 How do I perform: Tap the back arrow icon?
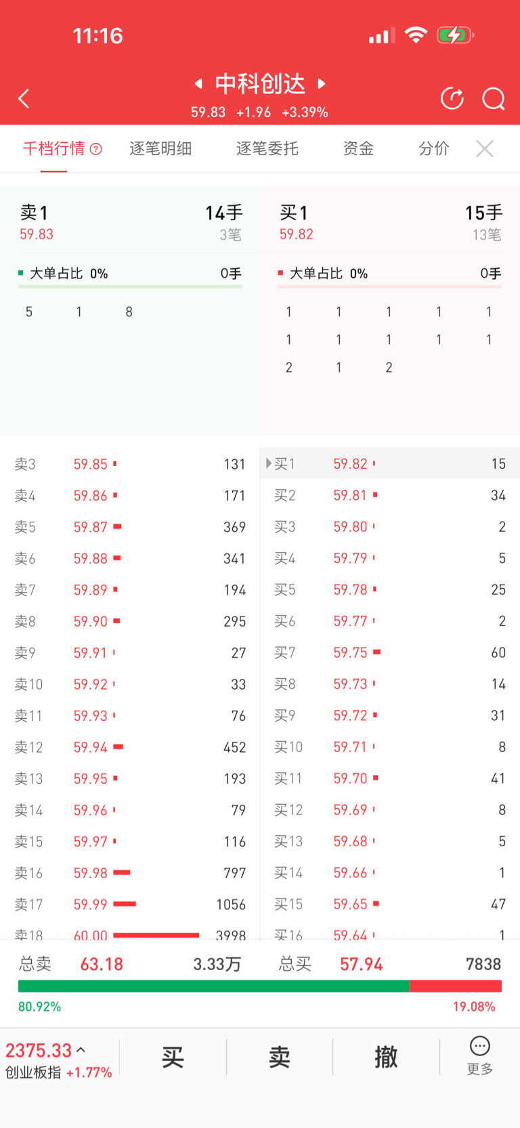(x=24, y=99)
